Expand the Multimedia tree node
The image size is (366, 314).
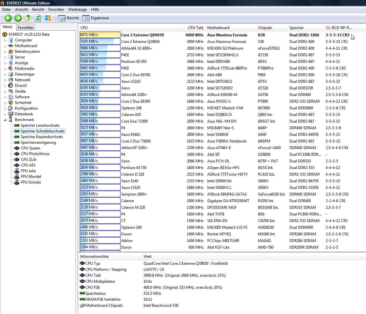coord(5,69)
